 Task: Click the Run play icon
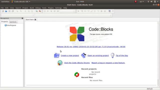pyautogui.click(x=48, y=11)
